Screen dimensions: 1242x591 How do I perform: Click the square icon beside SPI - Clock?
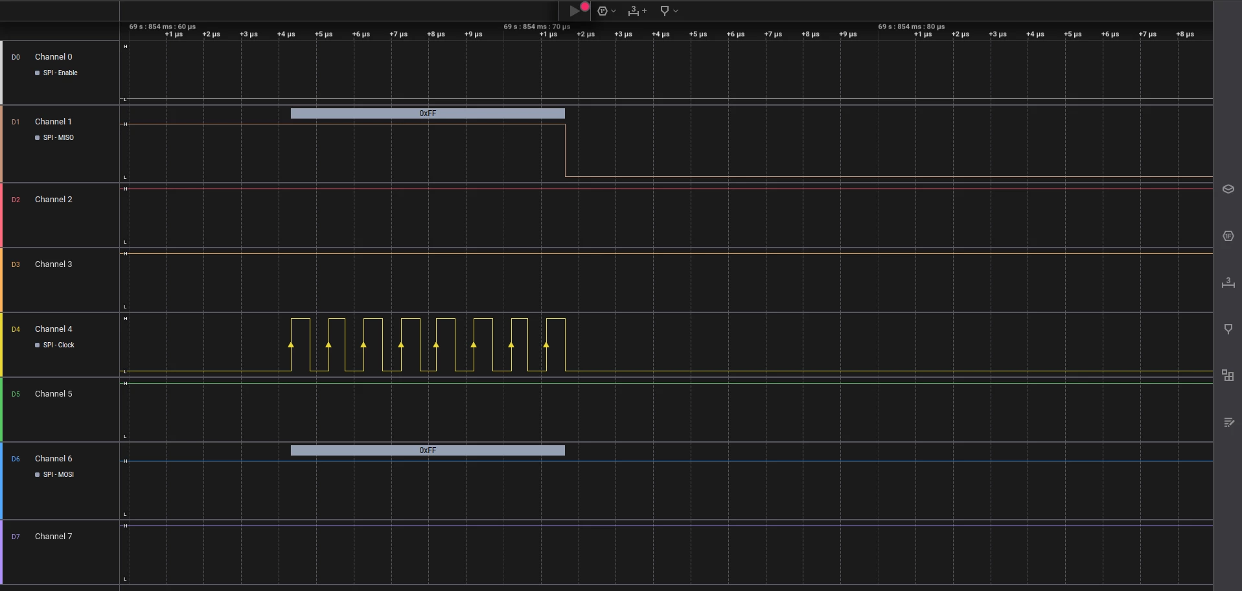pyautogui.click(x=37, y=345)
